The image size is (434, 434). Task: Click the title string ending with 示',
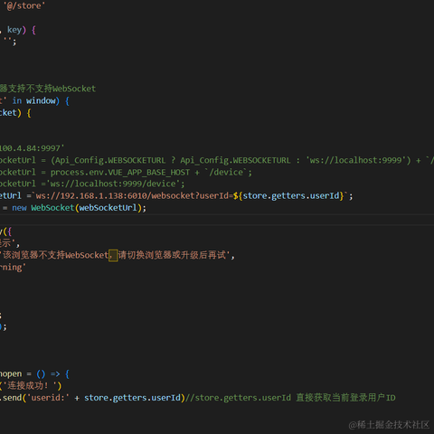click(10, 243)
